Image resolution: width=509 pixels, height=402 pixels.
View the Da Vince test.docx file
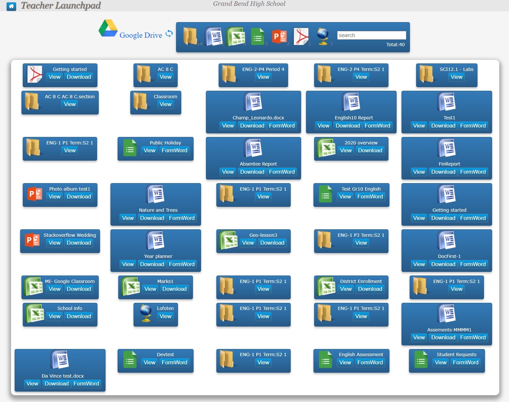pos(32,384)
